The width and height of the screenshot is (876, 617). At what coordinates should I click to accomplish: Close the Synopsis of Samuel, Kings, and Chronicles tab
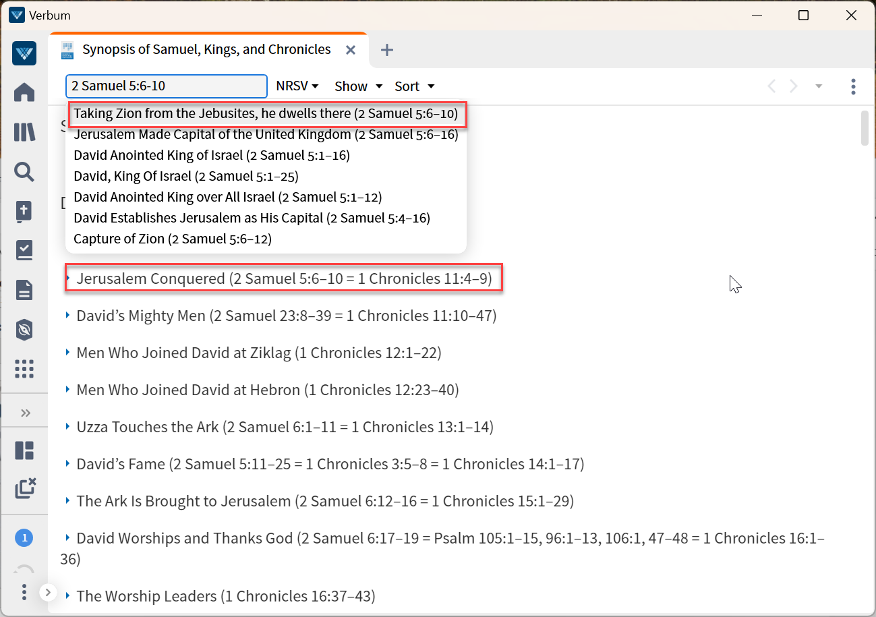[x=351, y=50]
